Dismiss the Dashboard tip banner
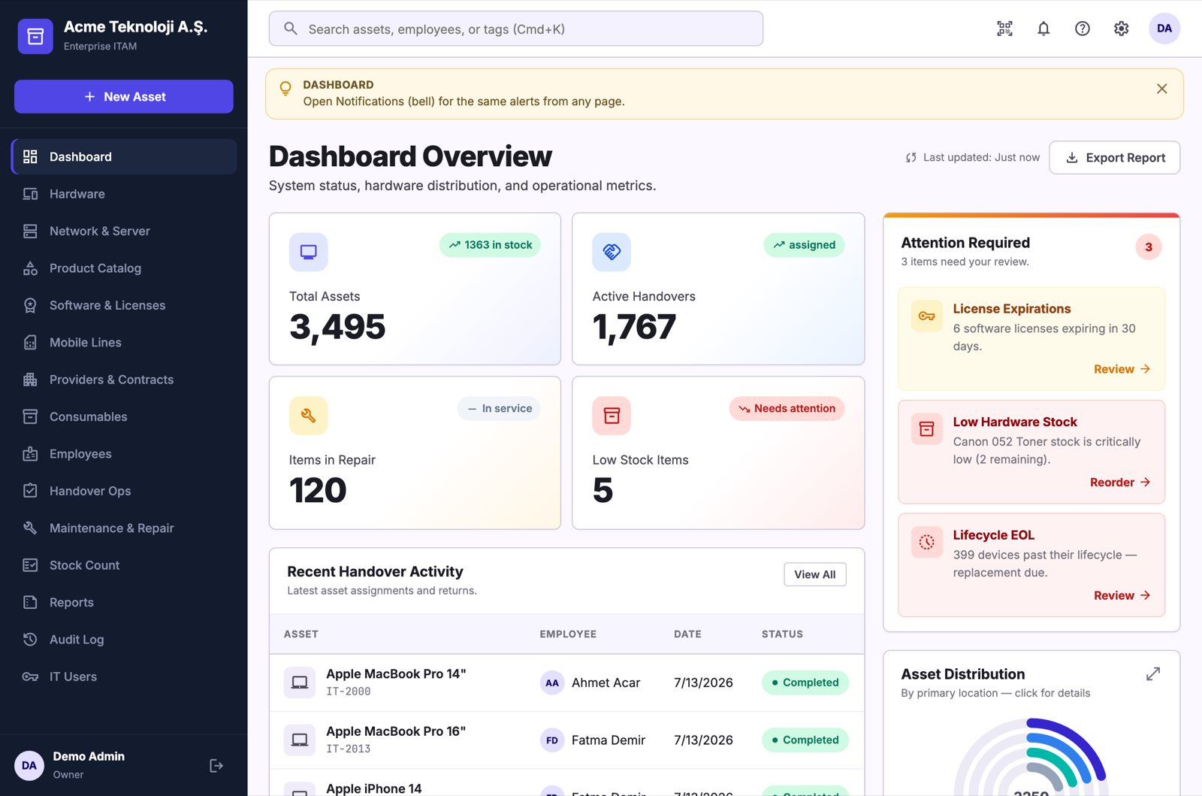1202x796 pixels. click(1162, 89)
